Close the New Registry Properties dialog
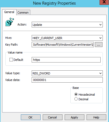Viewport: 109px width, 122px height. (104, 2)
